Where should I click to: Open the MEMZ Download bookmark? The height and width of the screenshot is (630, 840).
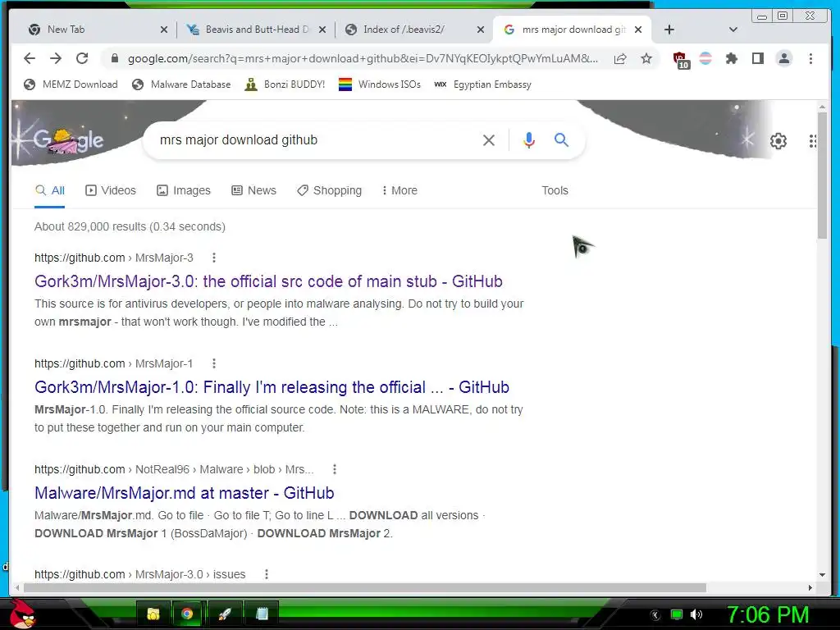coord(71,84)
